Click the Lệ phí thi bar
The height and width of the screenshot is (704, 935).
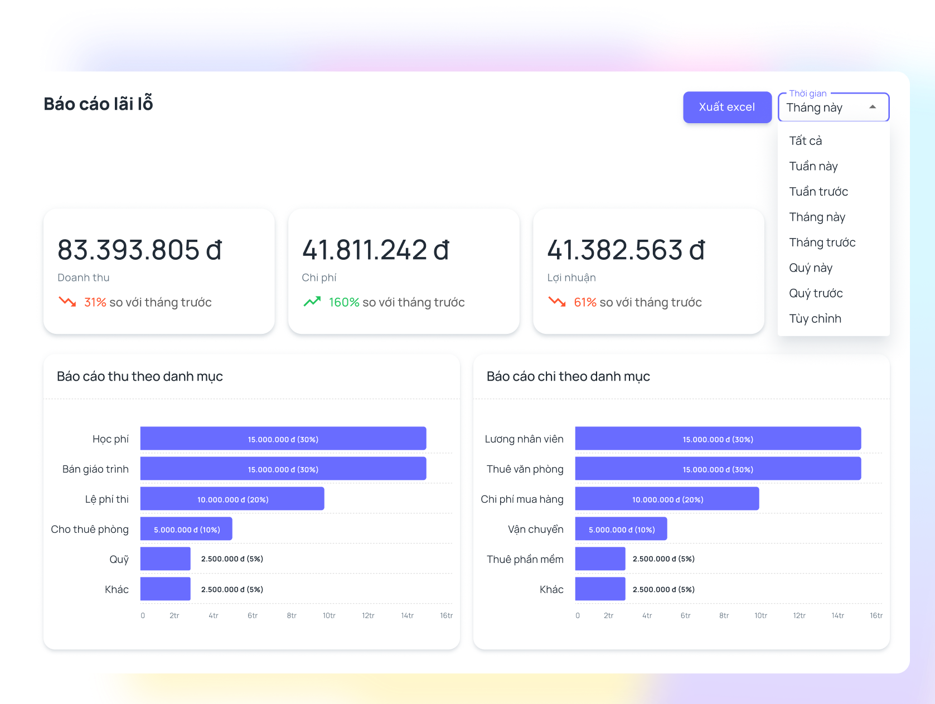[232, 499]
